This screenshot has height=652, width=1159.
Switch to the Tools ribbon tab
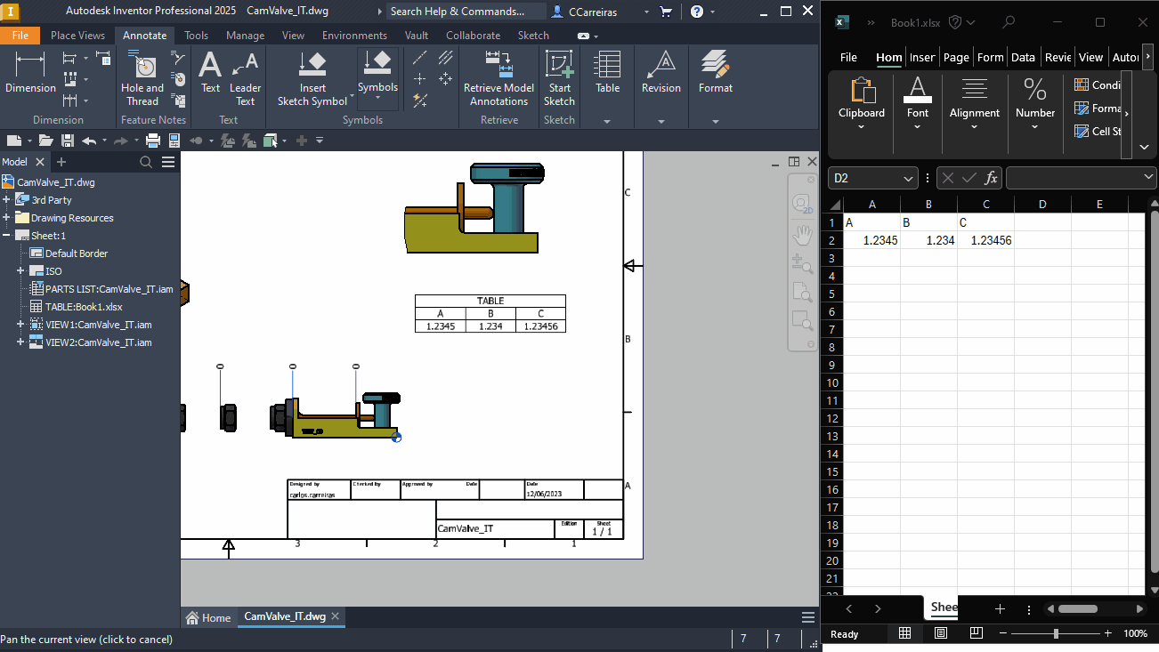[196, 36]
